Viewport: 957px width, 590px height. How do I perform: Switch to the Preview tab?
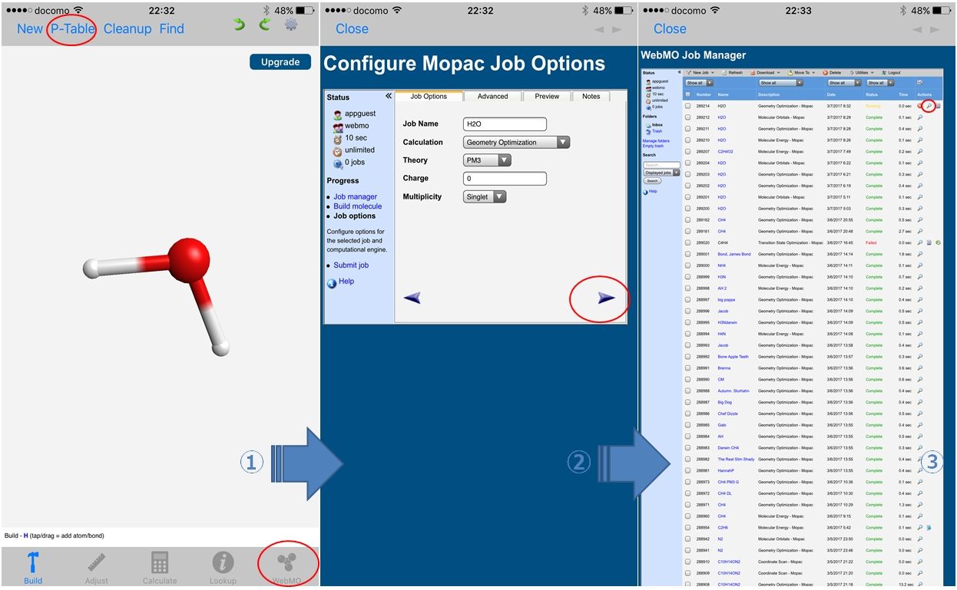547,97
